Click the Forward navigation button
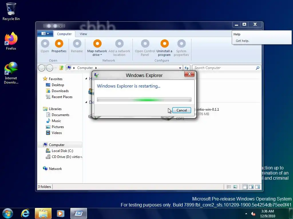Image resolution: width=293 pixels, height=219 pixels. (50, 68)
